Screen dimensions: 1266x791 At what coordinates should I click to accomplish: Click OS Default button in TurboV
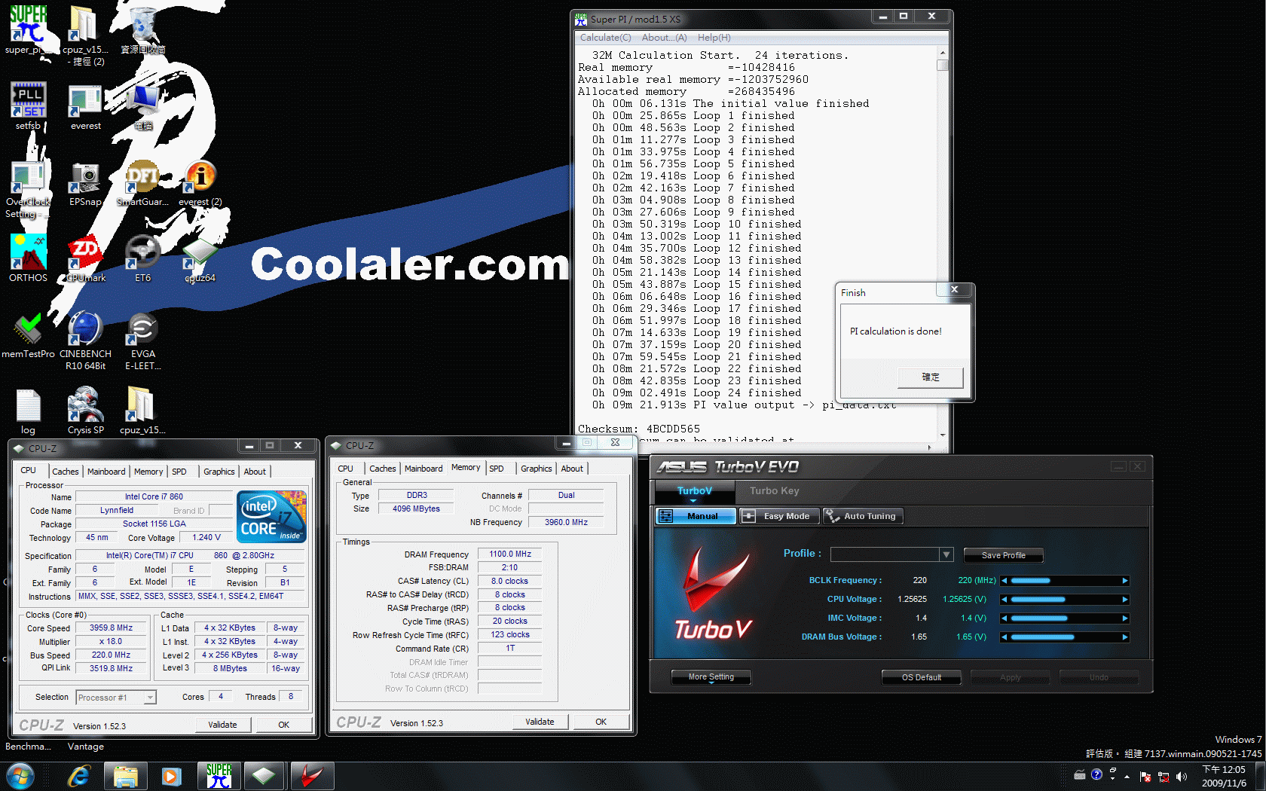click(922, 677)
